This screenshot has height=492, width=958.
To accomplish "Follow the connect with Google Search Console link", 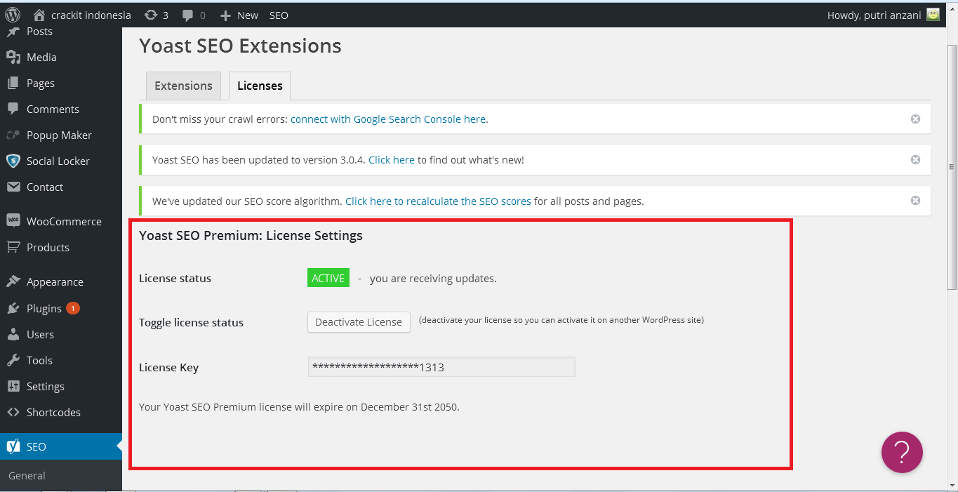I will (x=388, y=119).
